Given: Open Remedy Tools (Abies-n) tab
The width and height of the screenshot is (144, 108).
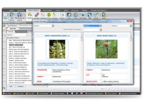Looking at the screenshot, I should coord(99,10).
